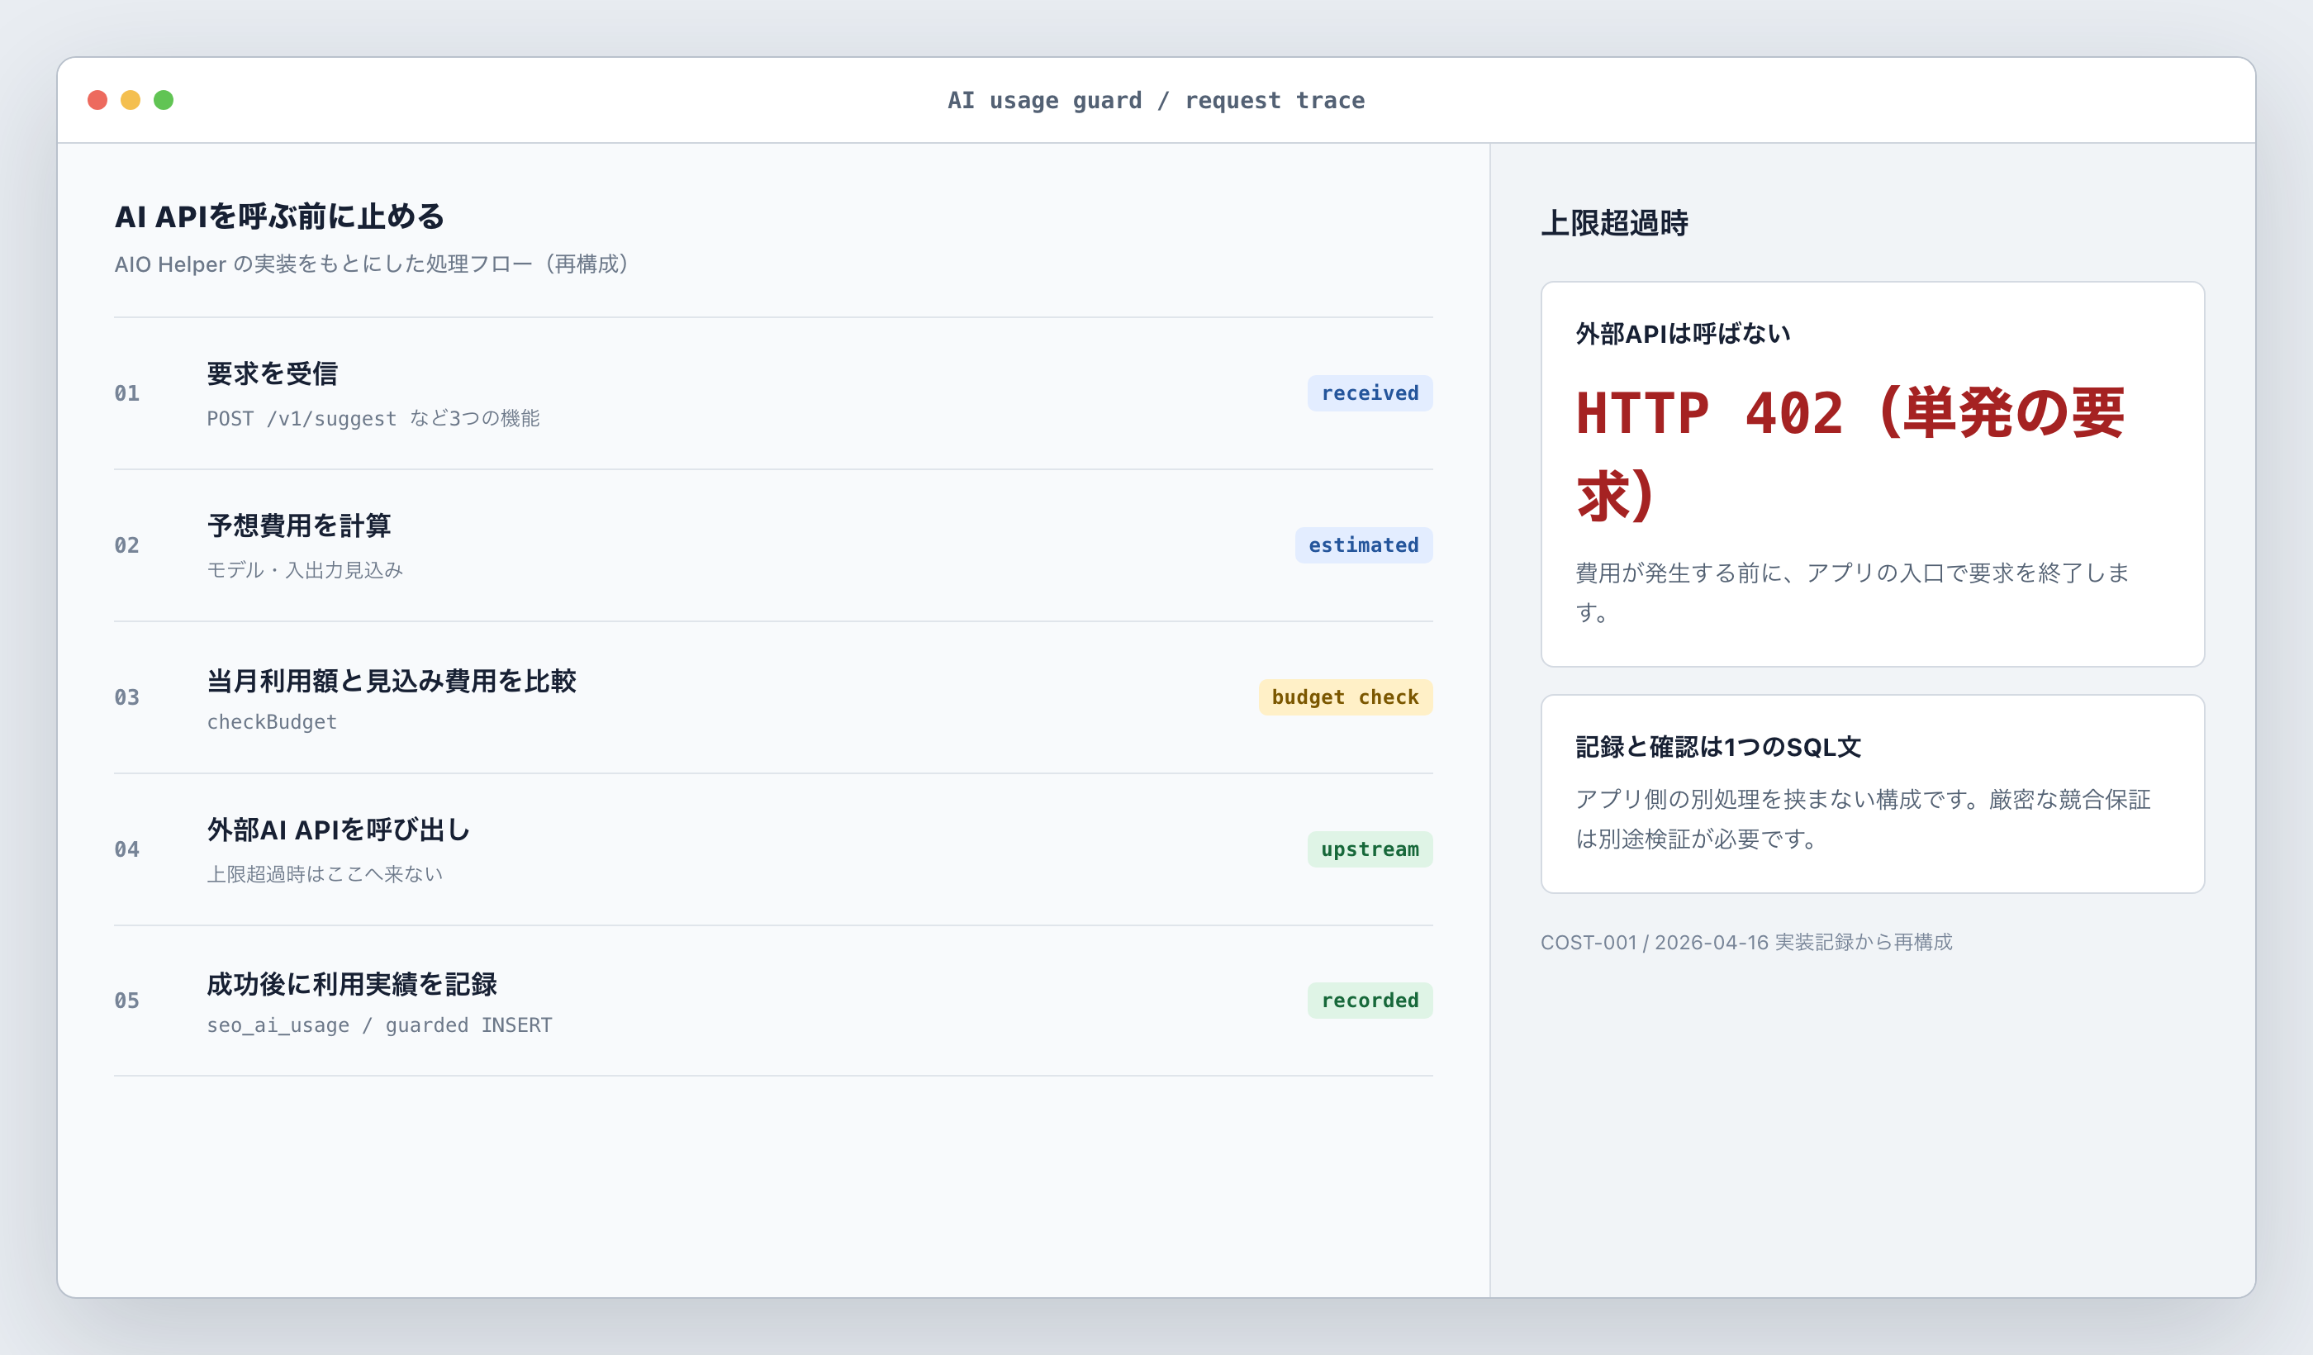
Task: Click step number 01
Action: click(x=126, y=394)
